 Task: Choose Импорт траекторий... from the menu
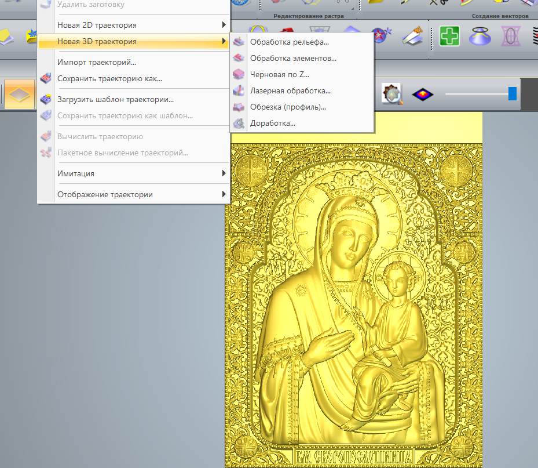click(133, 62)
